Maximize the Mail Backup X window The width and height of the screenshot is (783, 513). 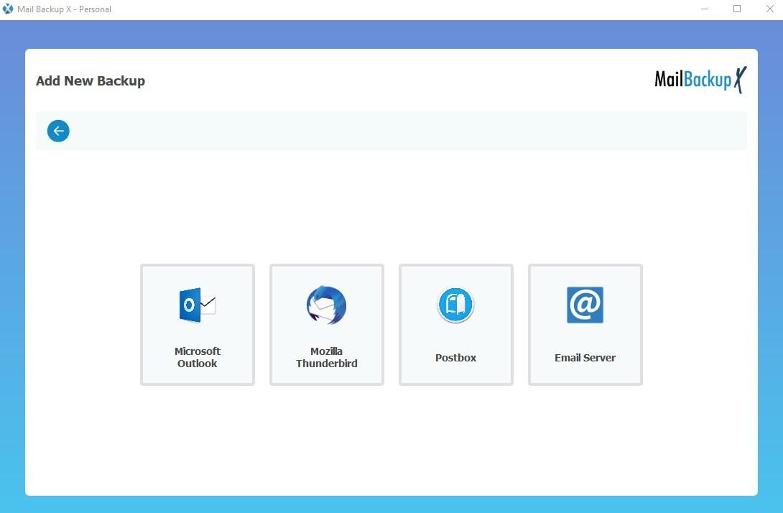(737, 9)
